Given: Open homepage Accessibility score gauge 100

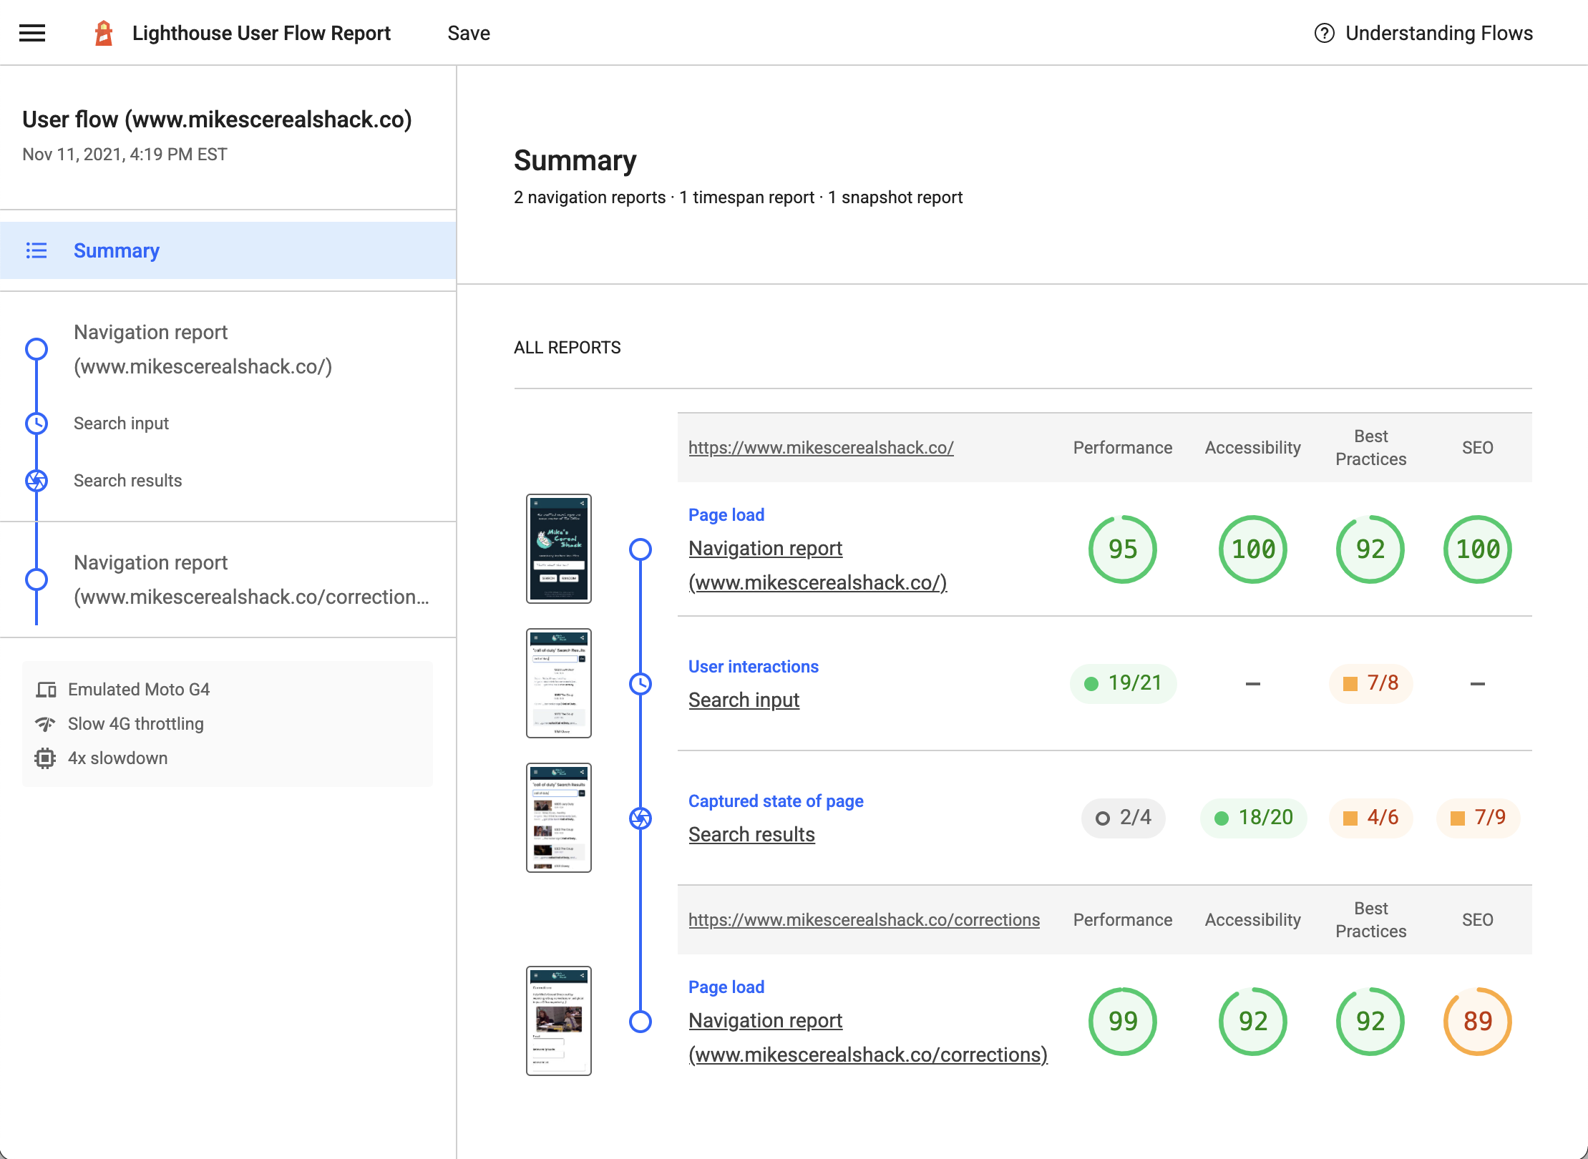Looking at the screenshot, I should 1253,549.
